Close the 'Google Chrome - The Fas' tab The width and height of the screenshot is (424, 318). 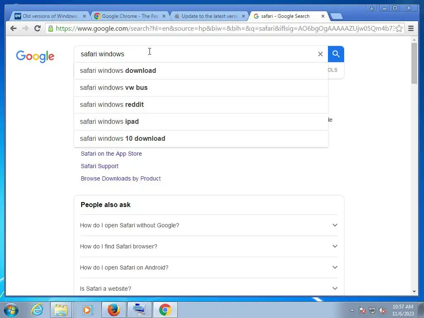pos(164,16)
